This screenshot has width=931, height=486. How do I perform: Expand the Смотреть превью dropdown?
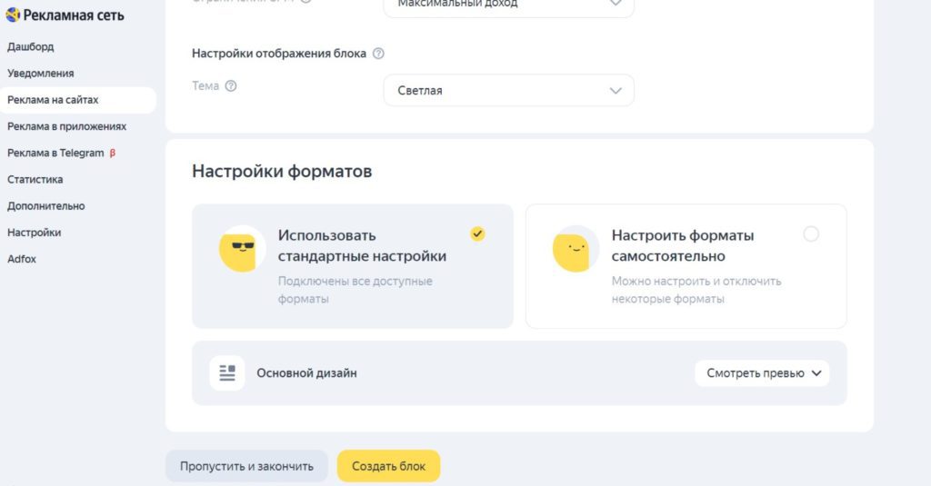[x=763, y=373]
